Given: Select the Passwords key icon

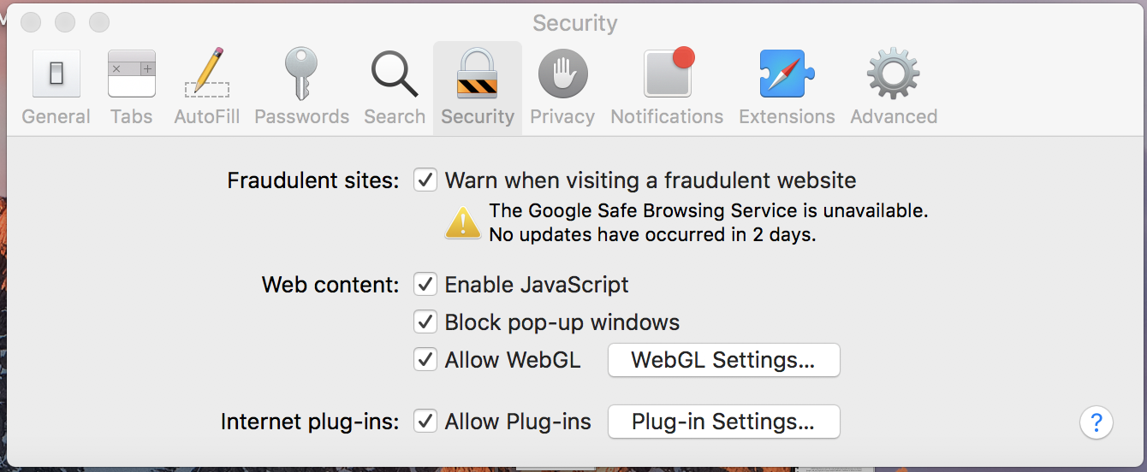Looking at the screenshot, I should pyautogui.click(x=301, y=74).
